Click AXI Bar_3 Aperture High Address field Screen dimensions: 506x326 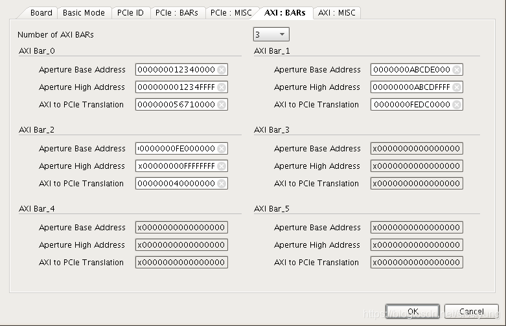[417, 166]
